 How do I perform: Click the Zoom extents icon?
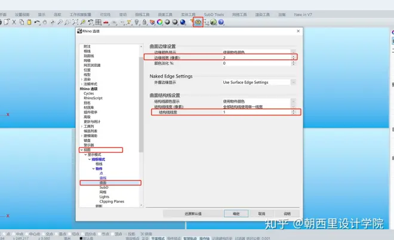click(75, 22)
